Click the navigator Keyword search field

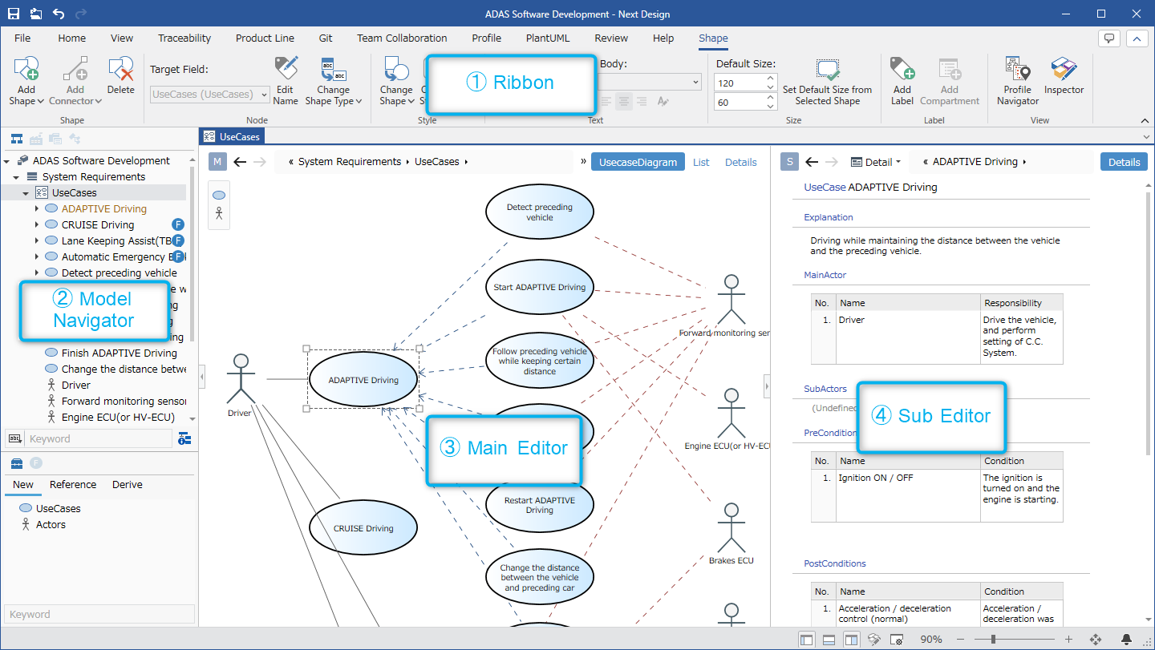[x=99, y=438]
